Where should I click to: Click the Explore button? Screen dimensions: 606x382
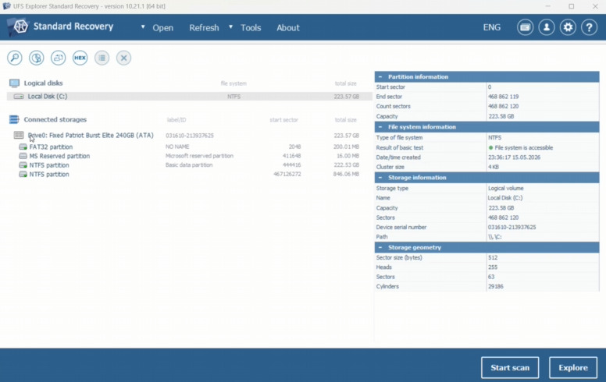573,368
